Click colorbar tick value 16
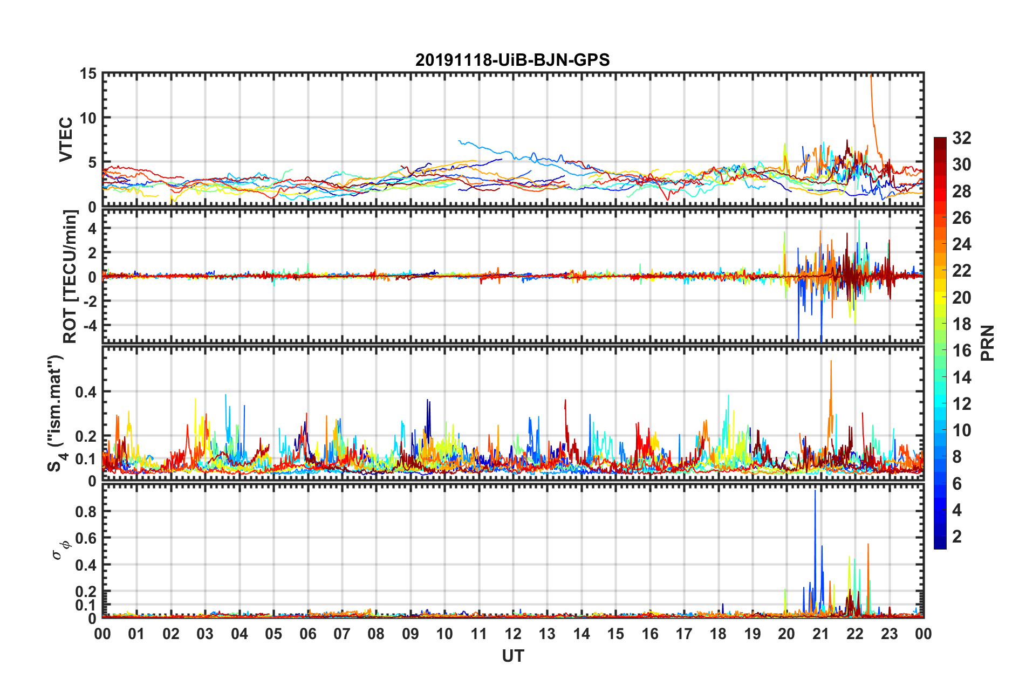The width and height of the screenshot is (1026, 686). (961, 351)
